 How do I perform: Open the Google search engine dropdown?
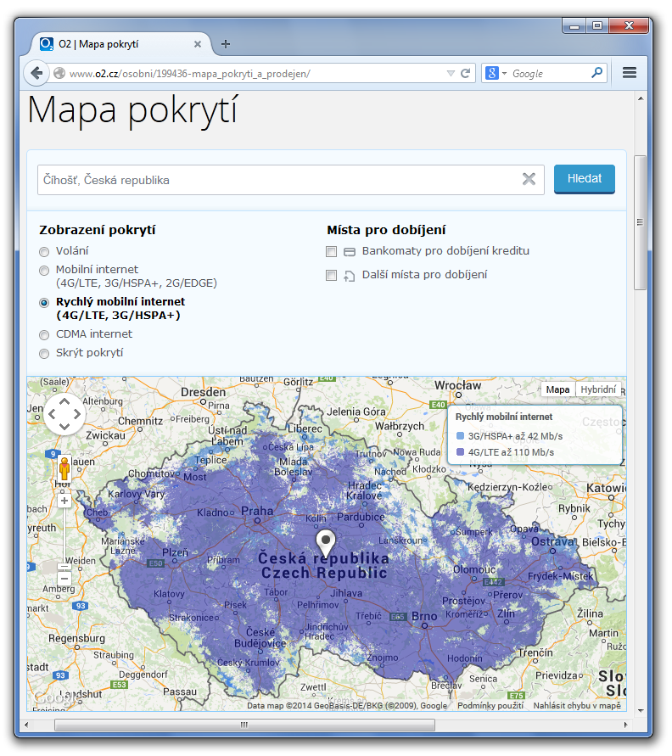(x=504, y=73)
